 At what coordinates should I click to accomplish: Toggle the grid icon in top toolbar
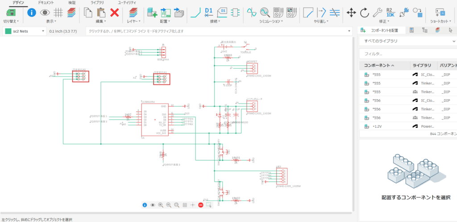click(58, 12)
